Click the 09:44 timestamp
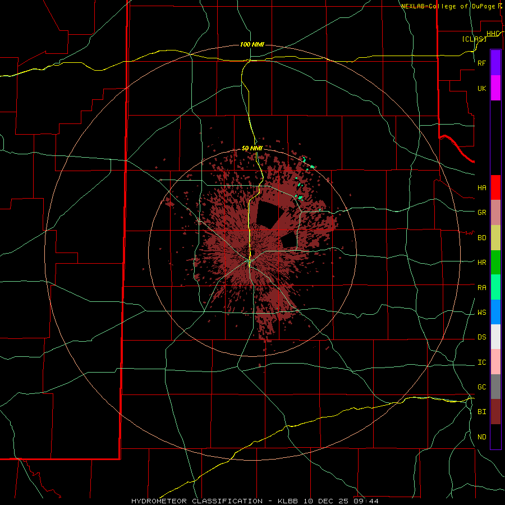The height and width of the screenshot is (505, 505). click(368, 501)
